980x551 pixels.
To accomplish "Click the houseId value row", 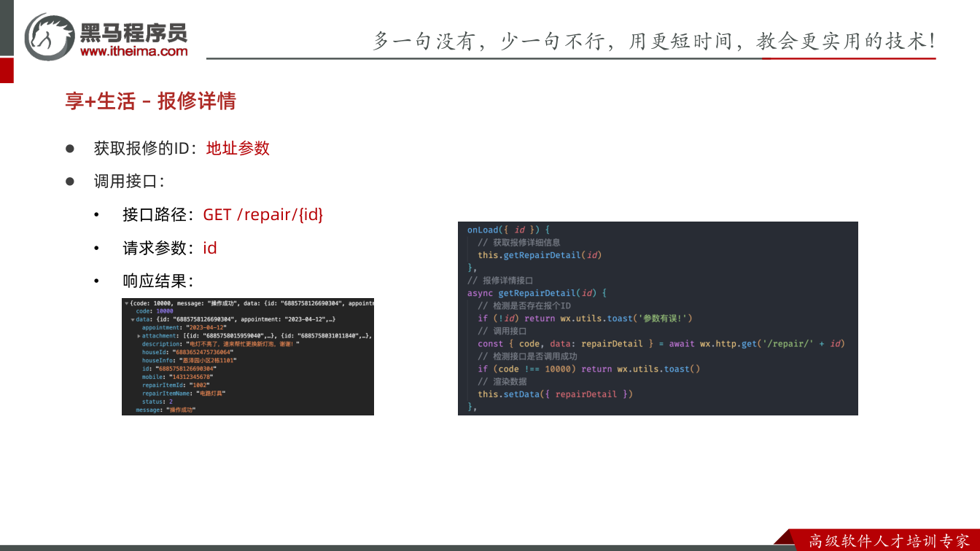I will [x=187, y=352].
